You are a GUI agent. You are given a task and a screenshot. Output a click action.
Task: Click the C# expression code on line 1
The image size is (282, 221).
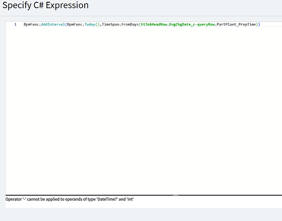[x=142, y=24]
